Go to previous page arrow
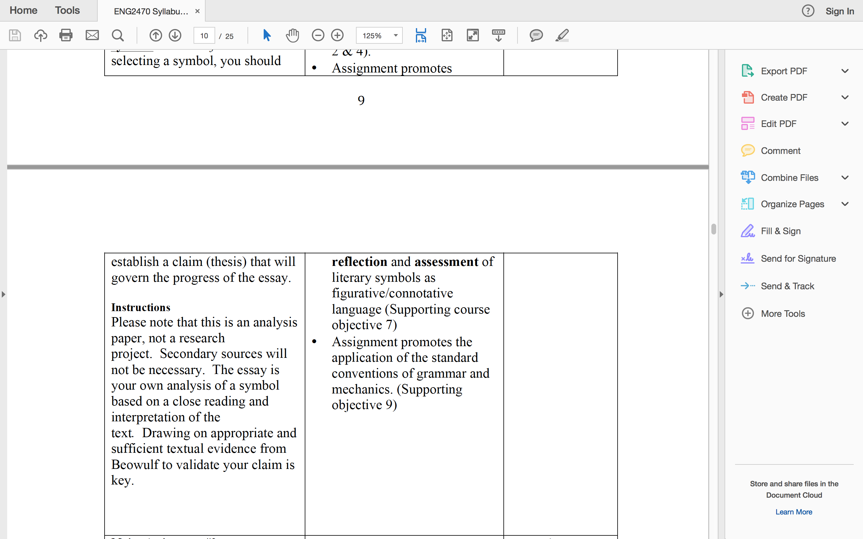The image size is (863, 539). (x=156, y=35)
